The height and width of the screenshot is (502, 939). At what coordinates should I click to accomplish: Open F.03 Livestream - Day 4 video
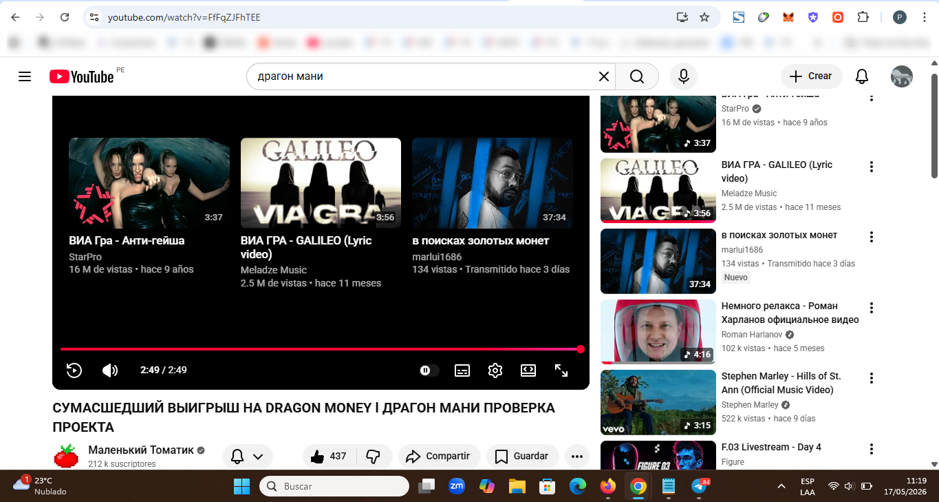coord(771,447)
